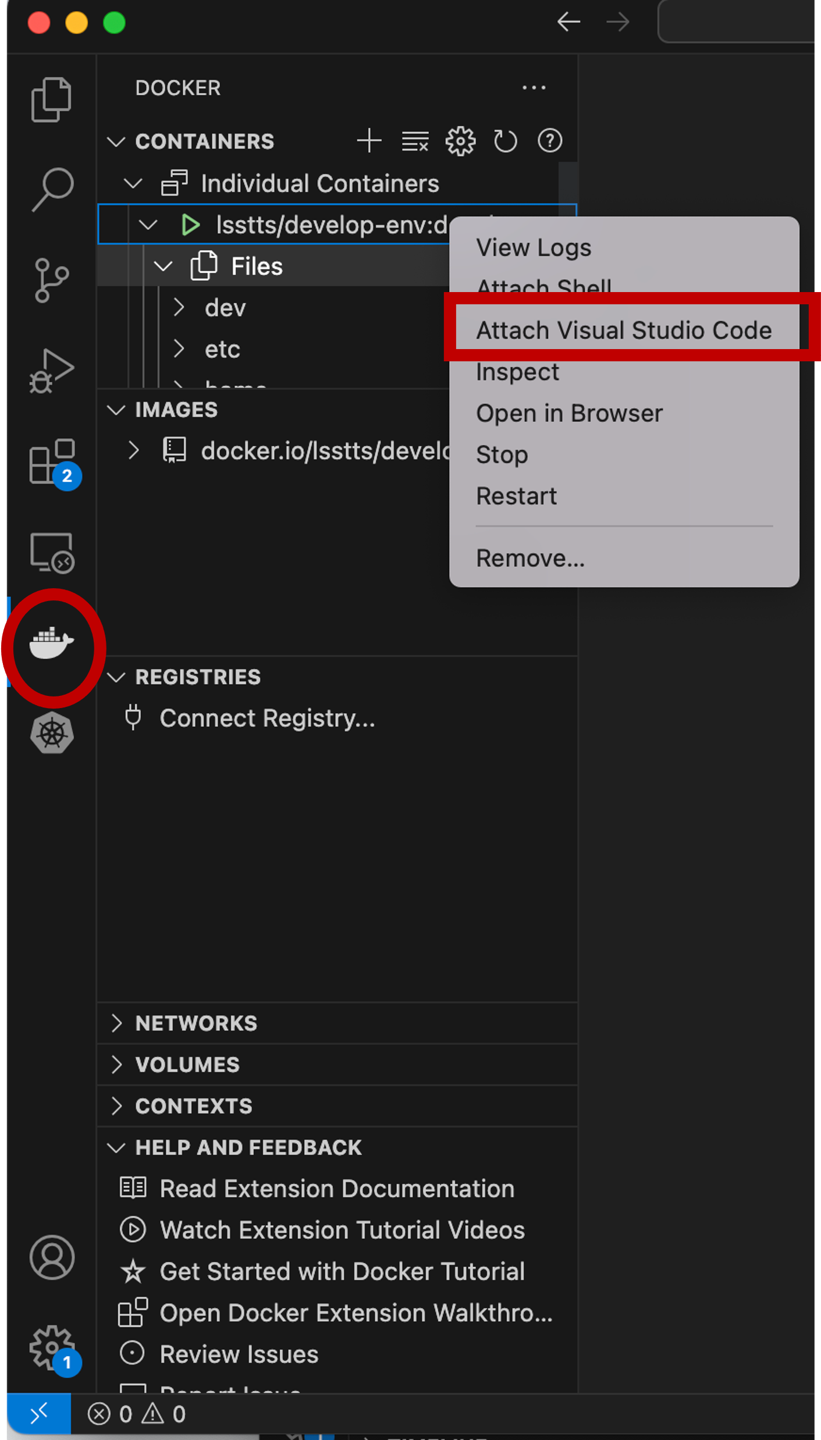The height and width of the screenshot is (1440, 821).
Task: Open the Explorer view icon
Action: click(x=51, y=99)
